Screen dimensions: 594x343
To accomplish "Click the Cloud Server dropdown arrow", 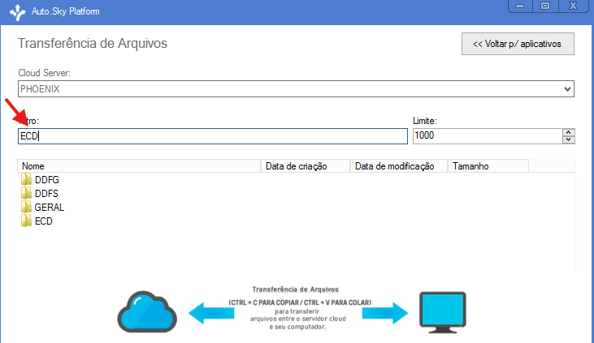I will [567, 89].
